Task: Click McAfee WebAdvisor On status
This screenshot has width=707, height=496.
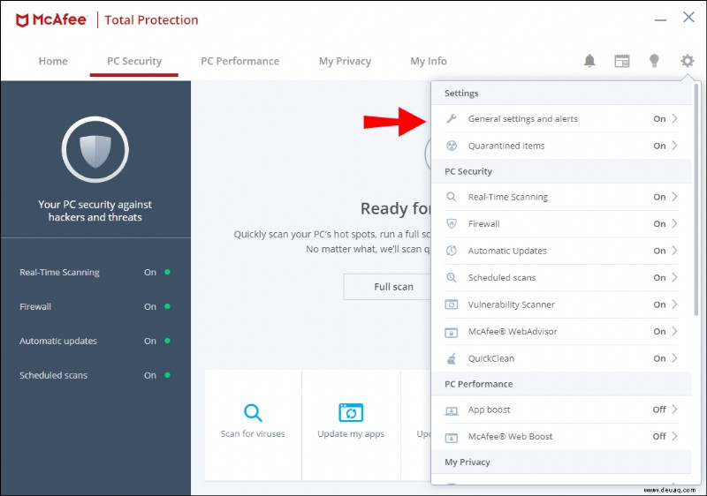Action: 659,332
